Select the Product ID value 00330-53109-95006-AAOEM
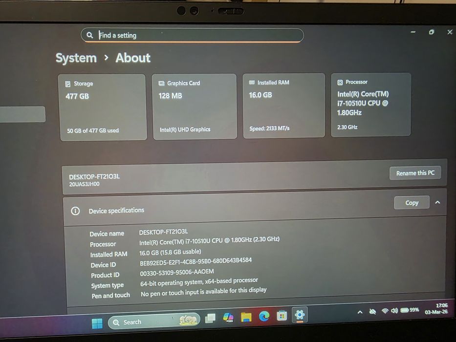Viewport: 456px width, 342px height. [x=177, y=273]
